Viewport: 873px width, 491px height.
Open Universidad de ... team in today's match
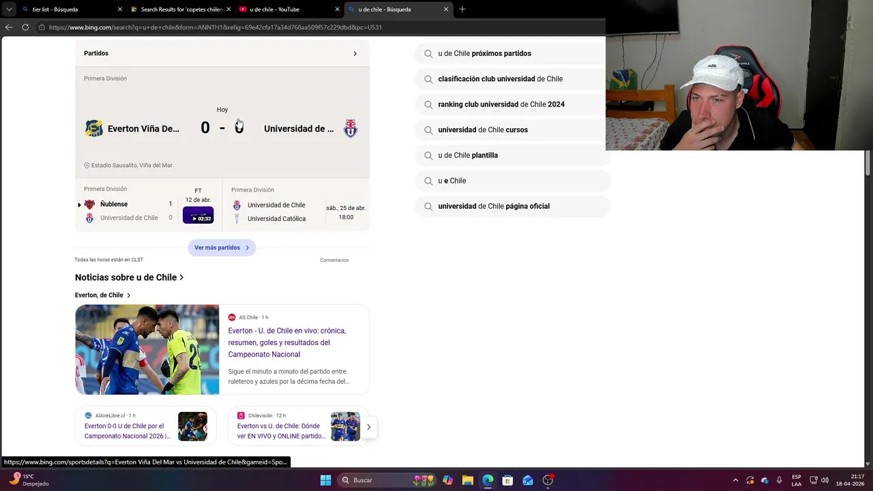(x=299, y=129)
